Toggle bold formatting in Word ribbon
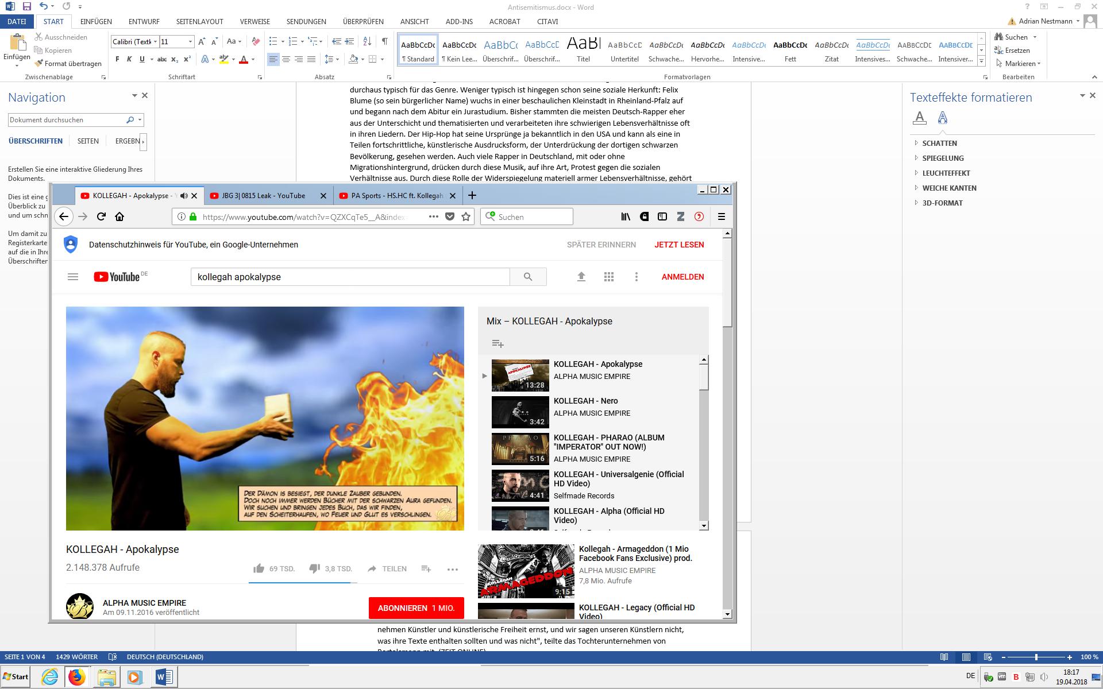The width and height of the screenshot is (1103, 689). 117,59
